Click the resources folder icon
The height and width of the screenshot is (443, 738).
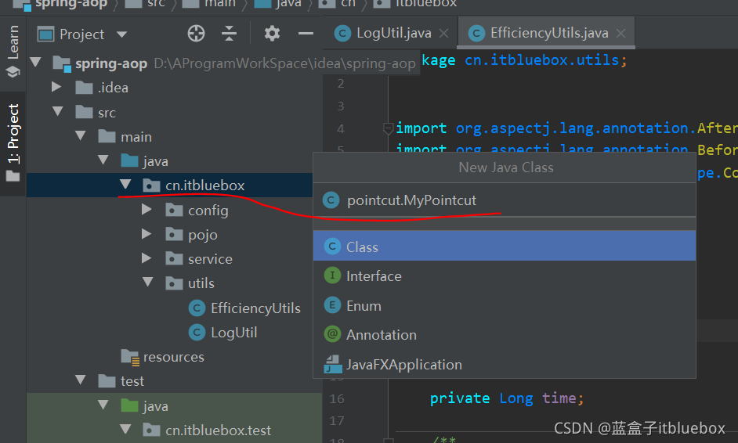(x=130, y=358)
